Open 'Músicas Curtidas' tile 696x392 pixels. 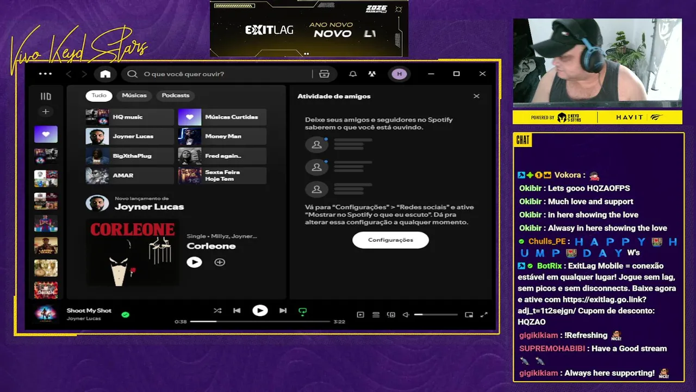[222, 117]
